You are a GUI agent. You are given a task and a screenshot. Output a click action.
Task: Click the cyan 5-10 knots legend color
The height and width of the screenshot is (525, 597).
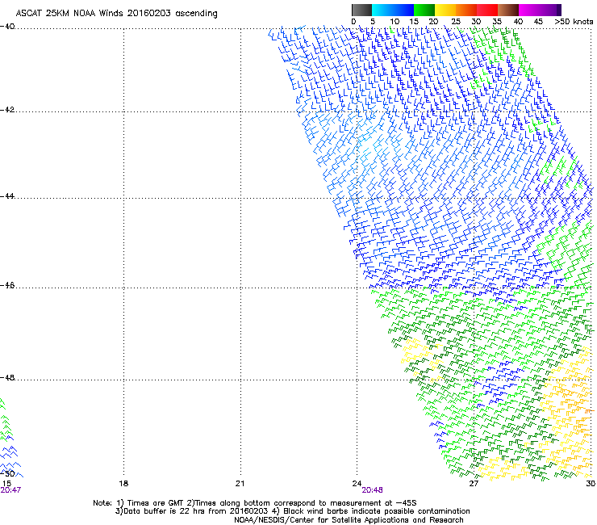point(382,10)
